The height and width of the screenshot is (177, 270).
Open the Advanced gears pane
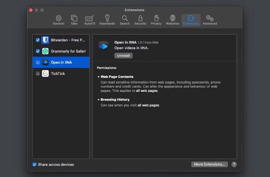(210, 20)
